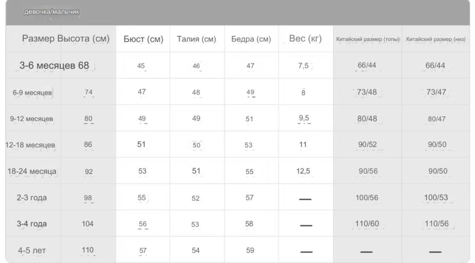This screenshot has width=475, height=263.
Task: Click the 7,5 weight cell
Action: coord(304,66)
